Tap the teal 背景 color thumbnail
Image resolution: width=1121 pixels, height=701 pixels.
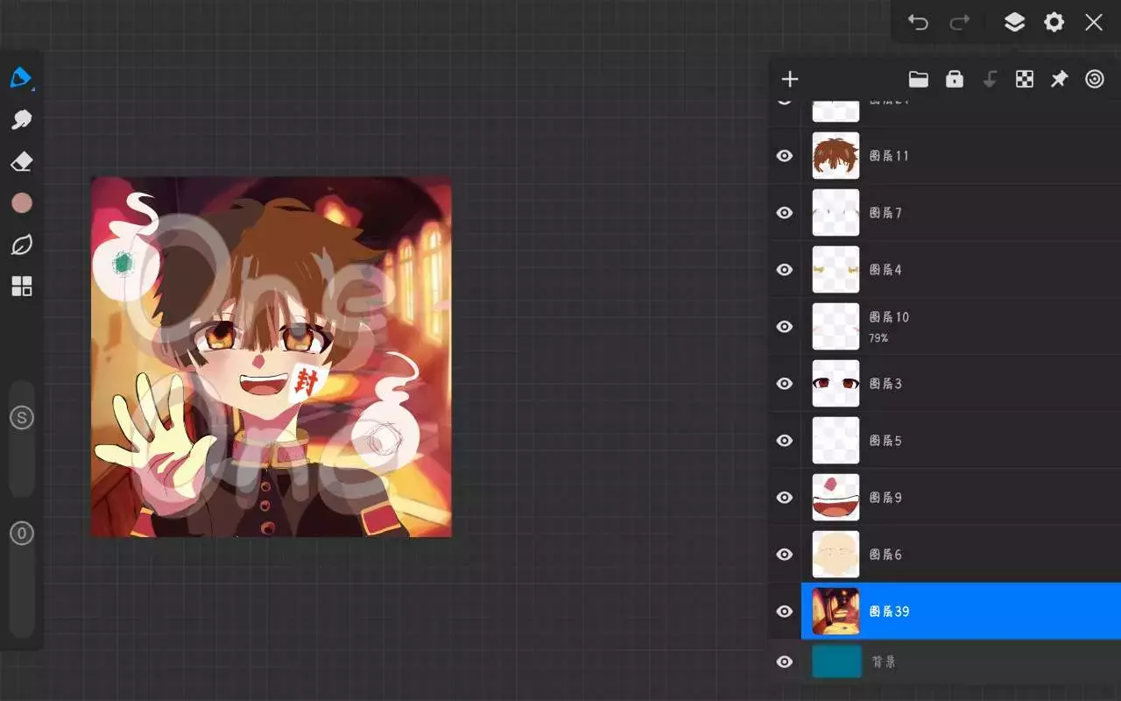[836, 662]
